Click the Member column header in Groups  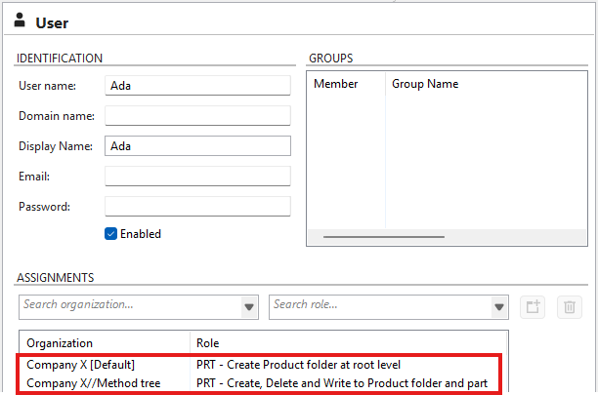coord(336,84)
